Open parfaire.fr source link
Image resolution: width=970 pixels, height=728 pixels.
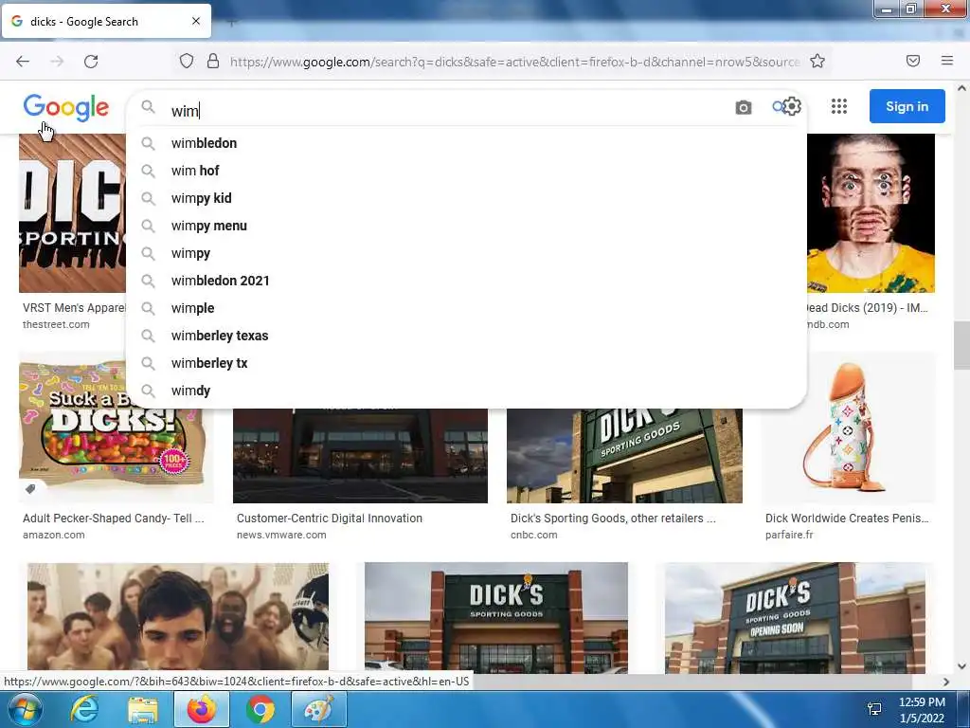789,535
